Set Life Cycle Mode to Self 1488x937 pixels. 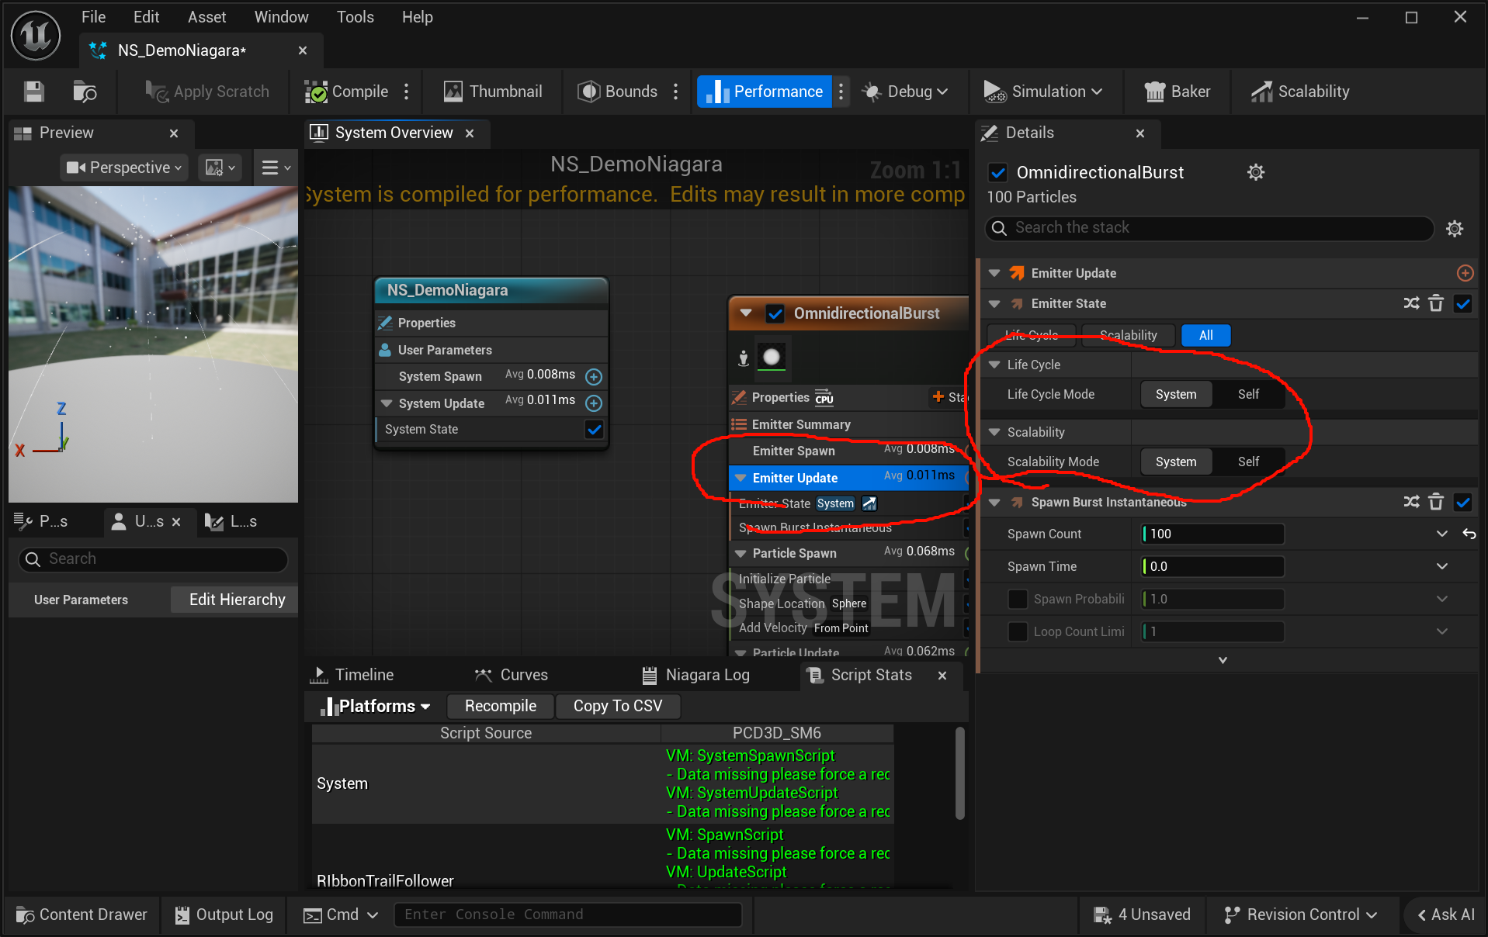click(1248, 394)
